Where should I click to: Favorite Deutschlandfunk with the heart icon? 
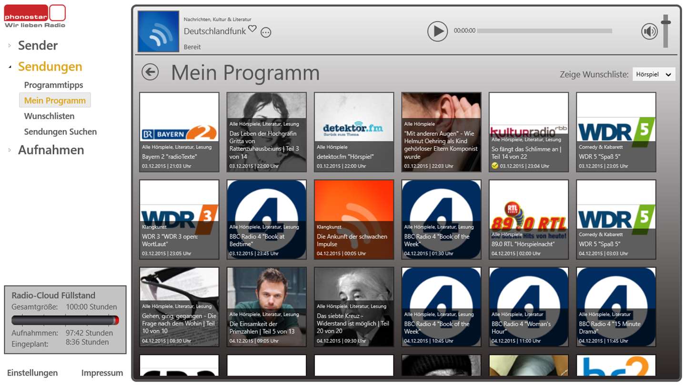[252, 29]
